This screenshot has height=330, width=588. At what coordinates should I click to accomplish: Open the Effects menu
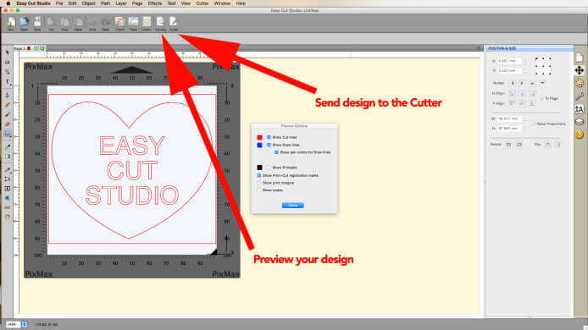(155, 3)
